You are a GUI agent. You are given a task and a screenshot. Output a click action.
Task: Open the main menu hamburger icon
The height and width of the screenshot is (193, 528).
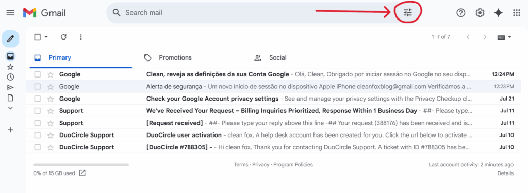point(10,13)
